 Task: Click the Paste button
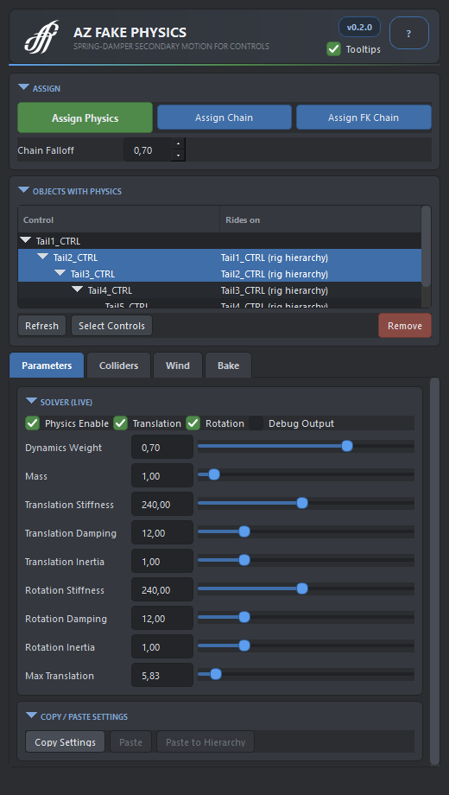pos(130,741)
